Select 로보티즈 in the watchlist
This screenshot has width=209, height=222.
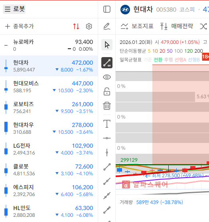point(49,107)
